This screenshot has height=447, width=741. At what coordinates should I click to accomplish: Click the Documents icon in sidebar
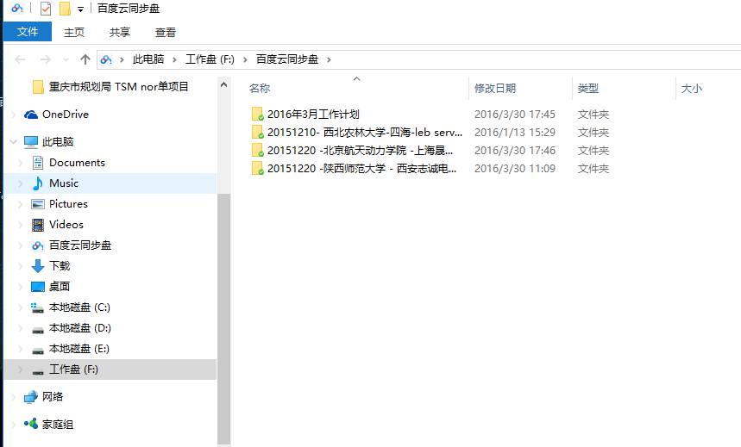[38, 163]
